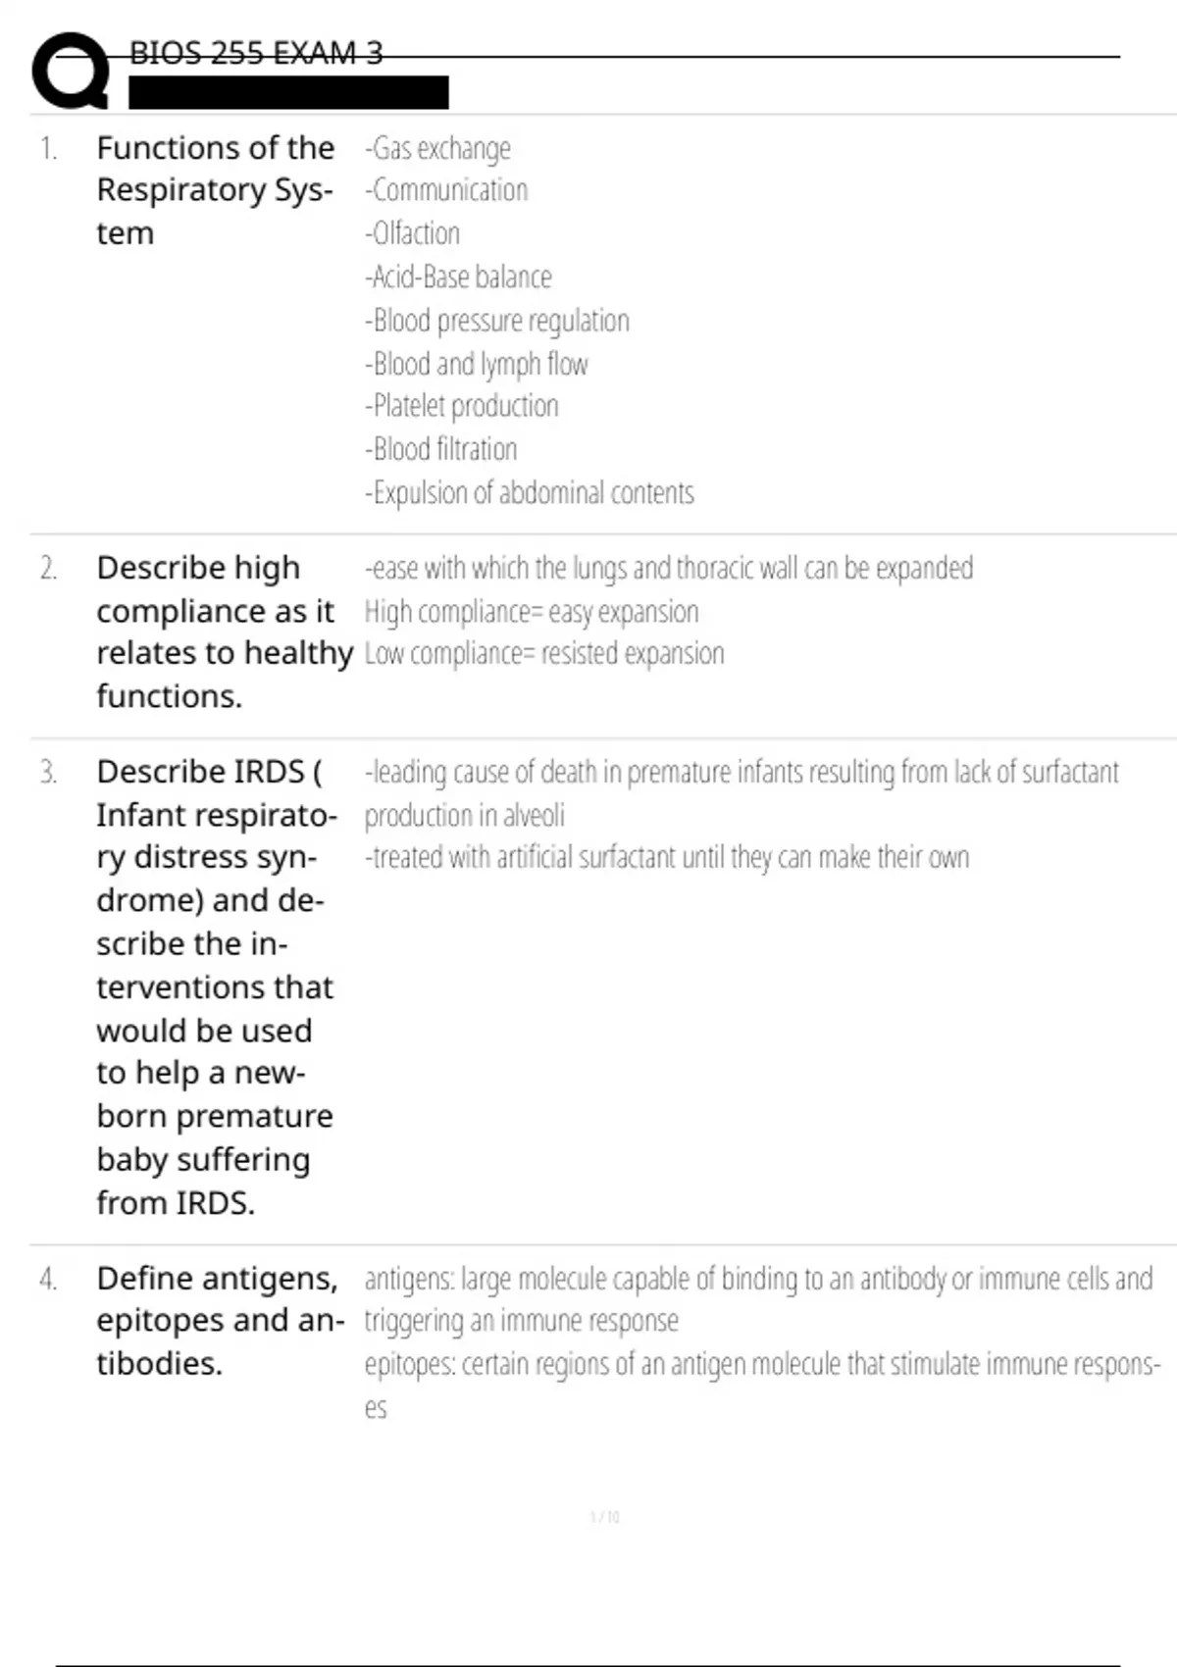Click the High compliance= easy expansion text
1177x1667 pixels.
532,612
